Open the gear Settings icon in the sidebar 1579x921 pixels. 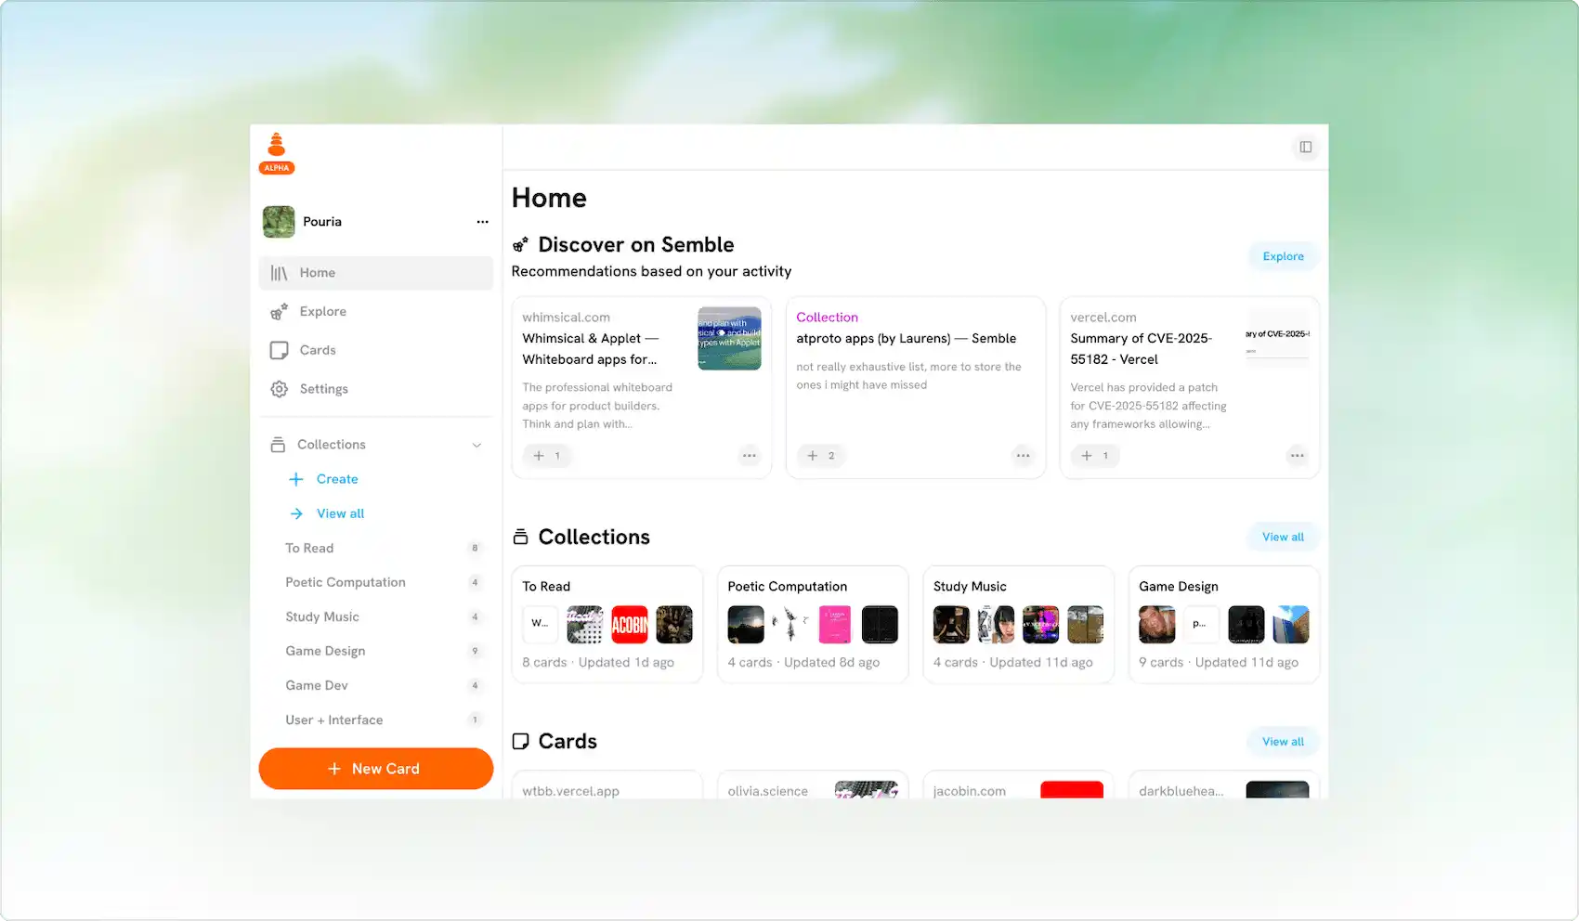[279, 388]
